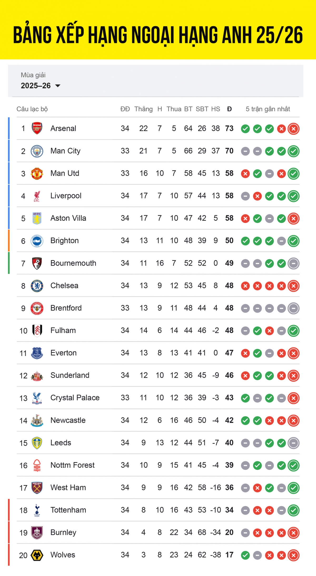
Task: Click the Tottenham club crest
Action: pos(37,510)
